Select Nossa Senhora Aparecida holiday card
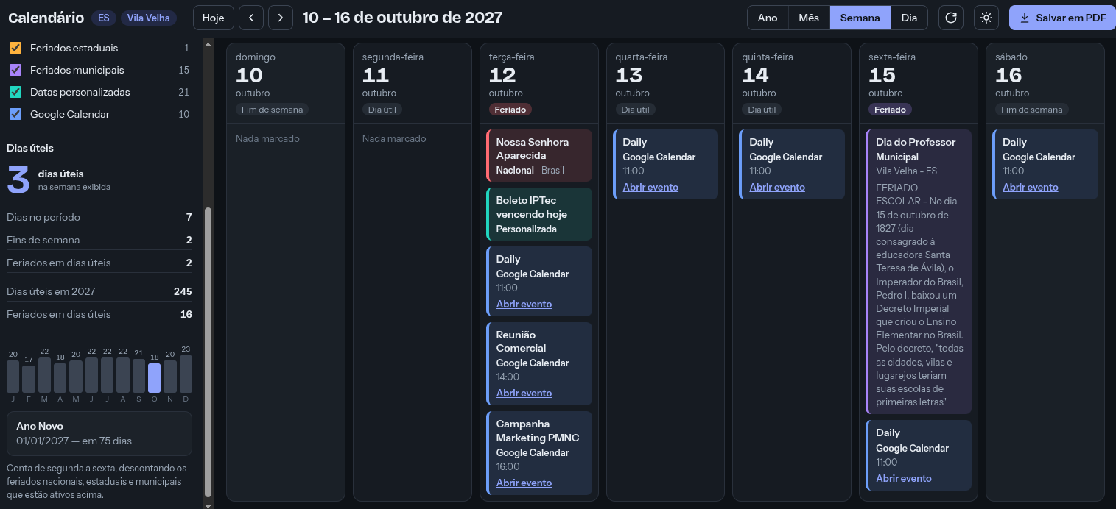Screen dimensions: 1116x509 click(x=539, y=155)
